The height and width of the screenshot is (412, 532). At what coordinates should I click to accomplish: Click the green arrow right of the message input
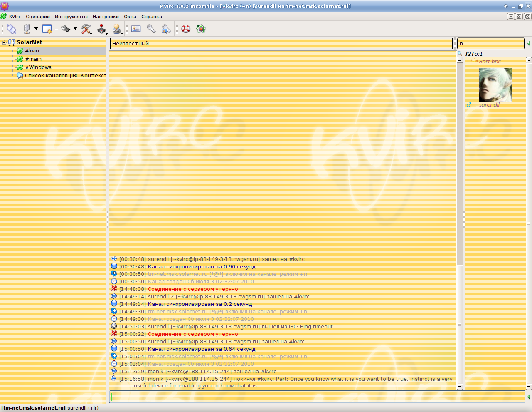(529, 397)
